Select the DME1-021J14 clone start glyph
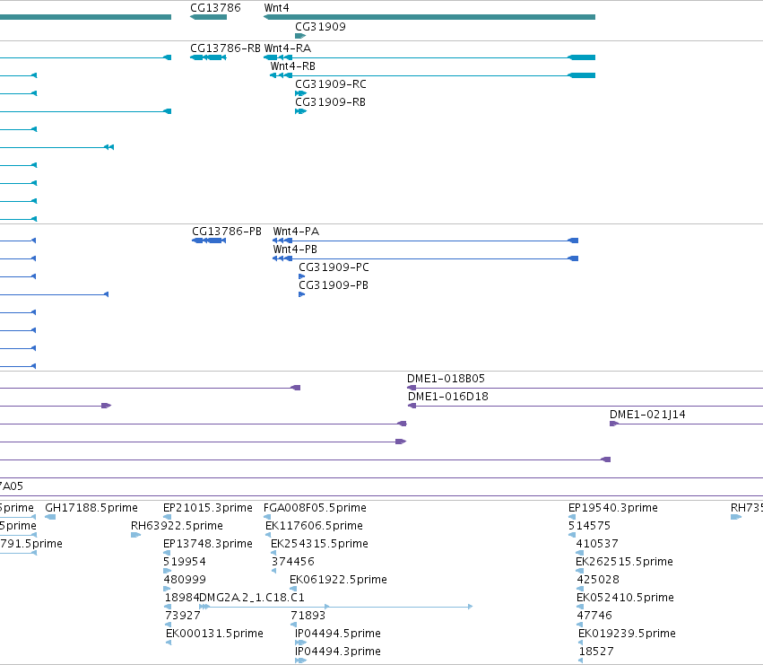 tap(614, 424)
